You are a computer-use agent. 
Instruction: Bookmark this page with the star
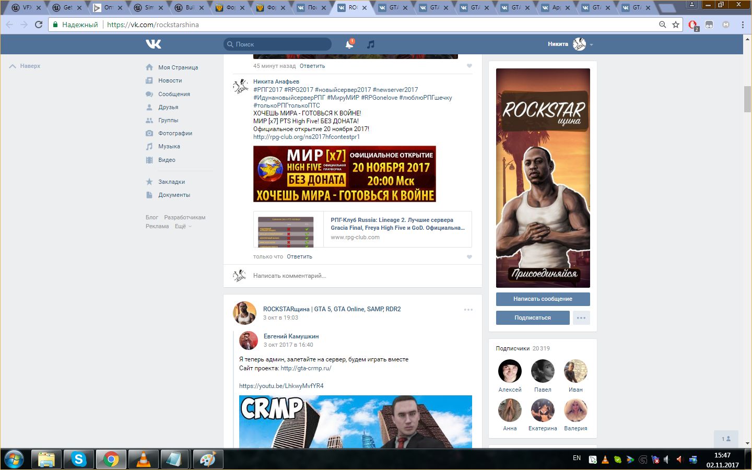676,25
